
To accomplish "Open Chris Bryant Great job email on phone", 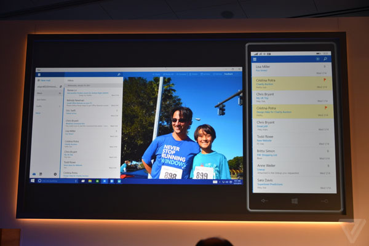I will [293, 125].
